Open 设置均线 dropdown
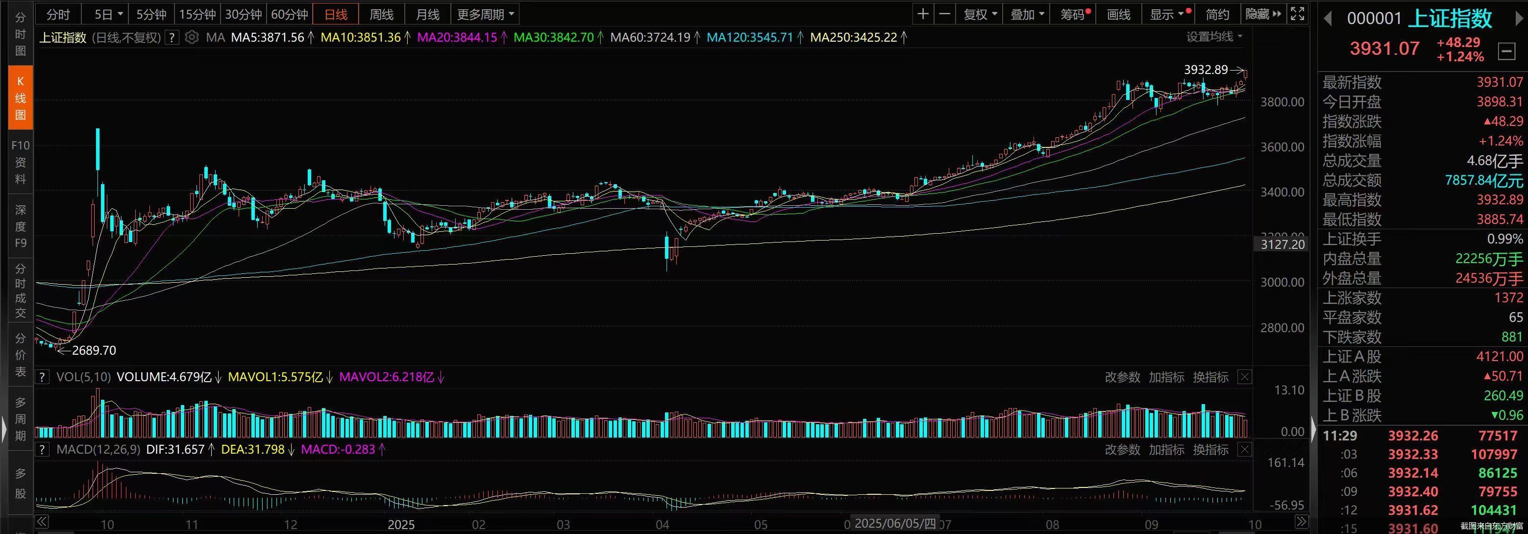Screen dimensions: 1528x534 click(1213, 37)
